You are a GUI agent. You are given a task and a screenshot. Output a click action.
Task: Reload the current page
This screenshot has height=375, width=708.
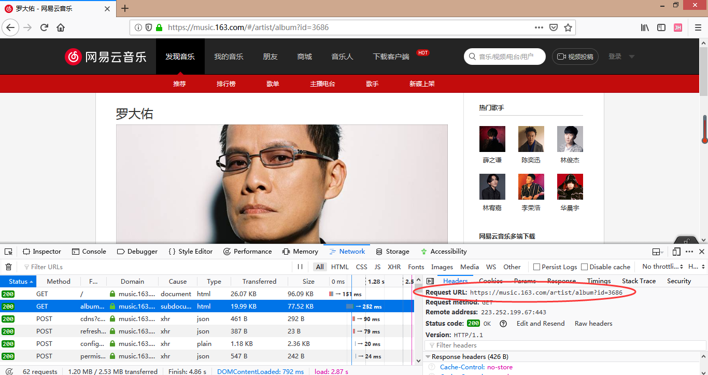pyautogui.click(x=44, y=27)
